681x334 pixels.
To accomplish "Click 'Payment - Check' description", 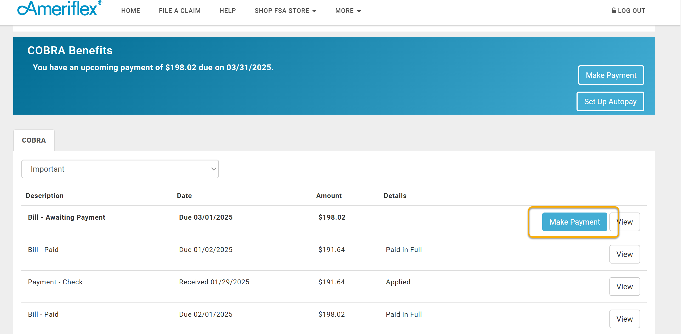I will tap(55, 282).
